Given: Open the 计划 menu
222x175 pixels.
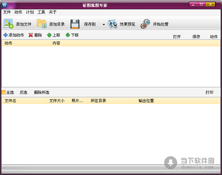Looking at the screenshot, I should click(30, 12).
